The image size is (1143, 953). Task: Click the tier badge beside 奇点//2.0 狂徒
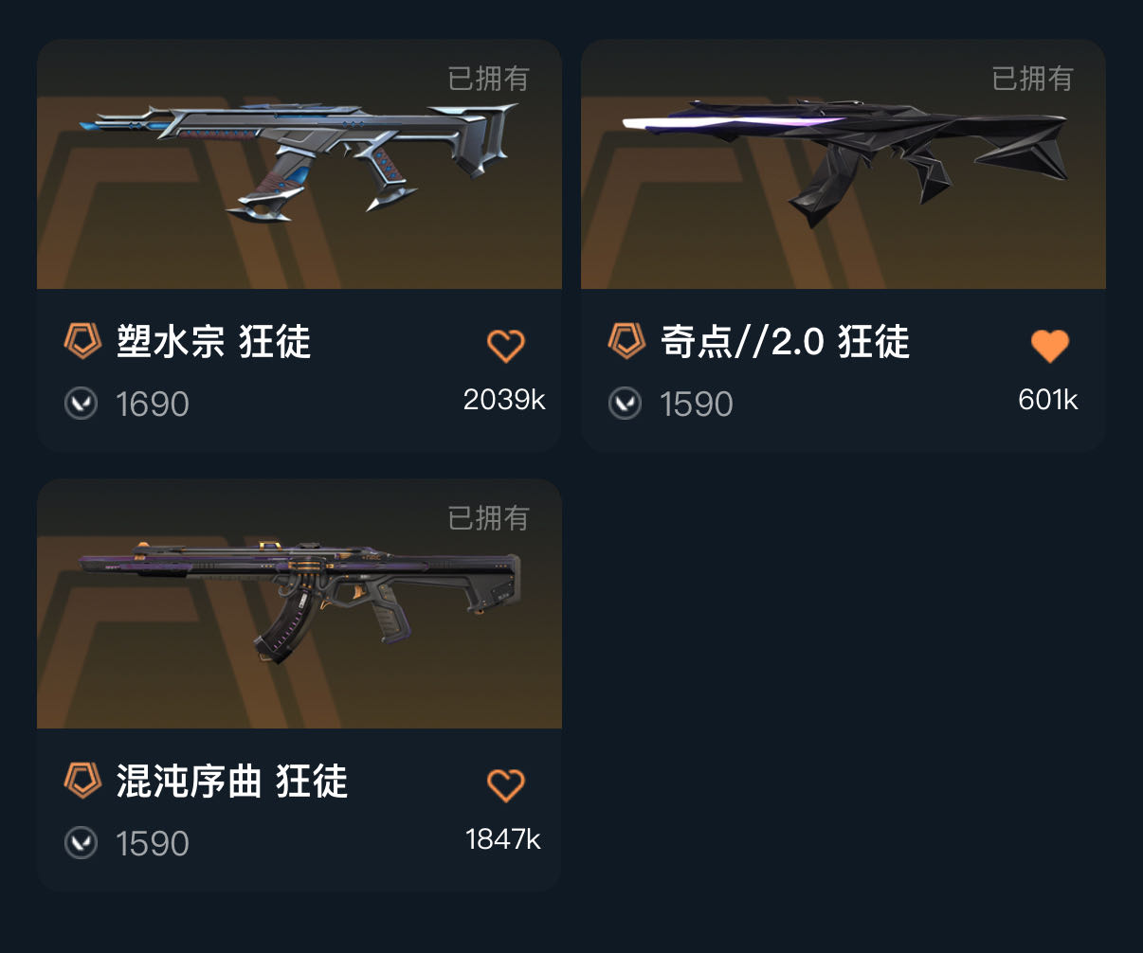(x=626, y=341)
